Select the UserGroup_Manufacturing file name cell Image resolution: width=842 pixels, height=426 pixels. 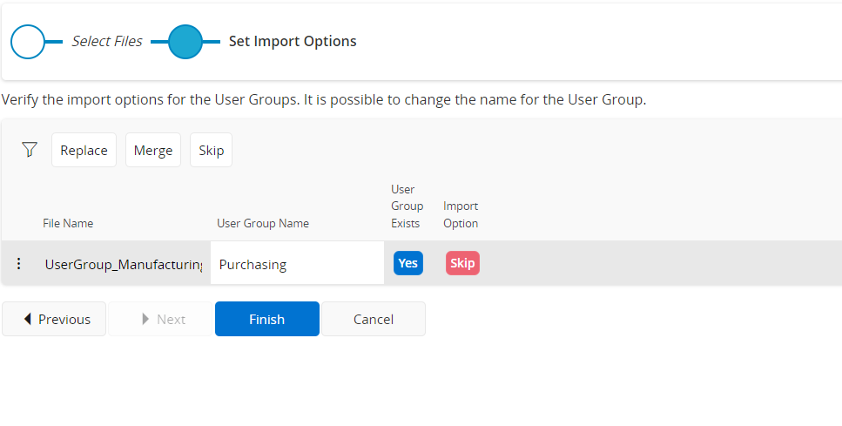click(123, 264)
